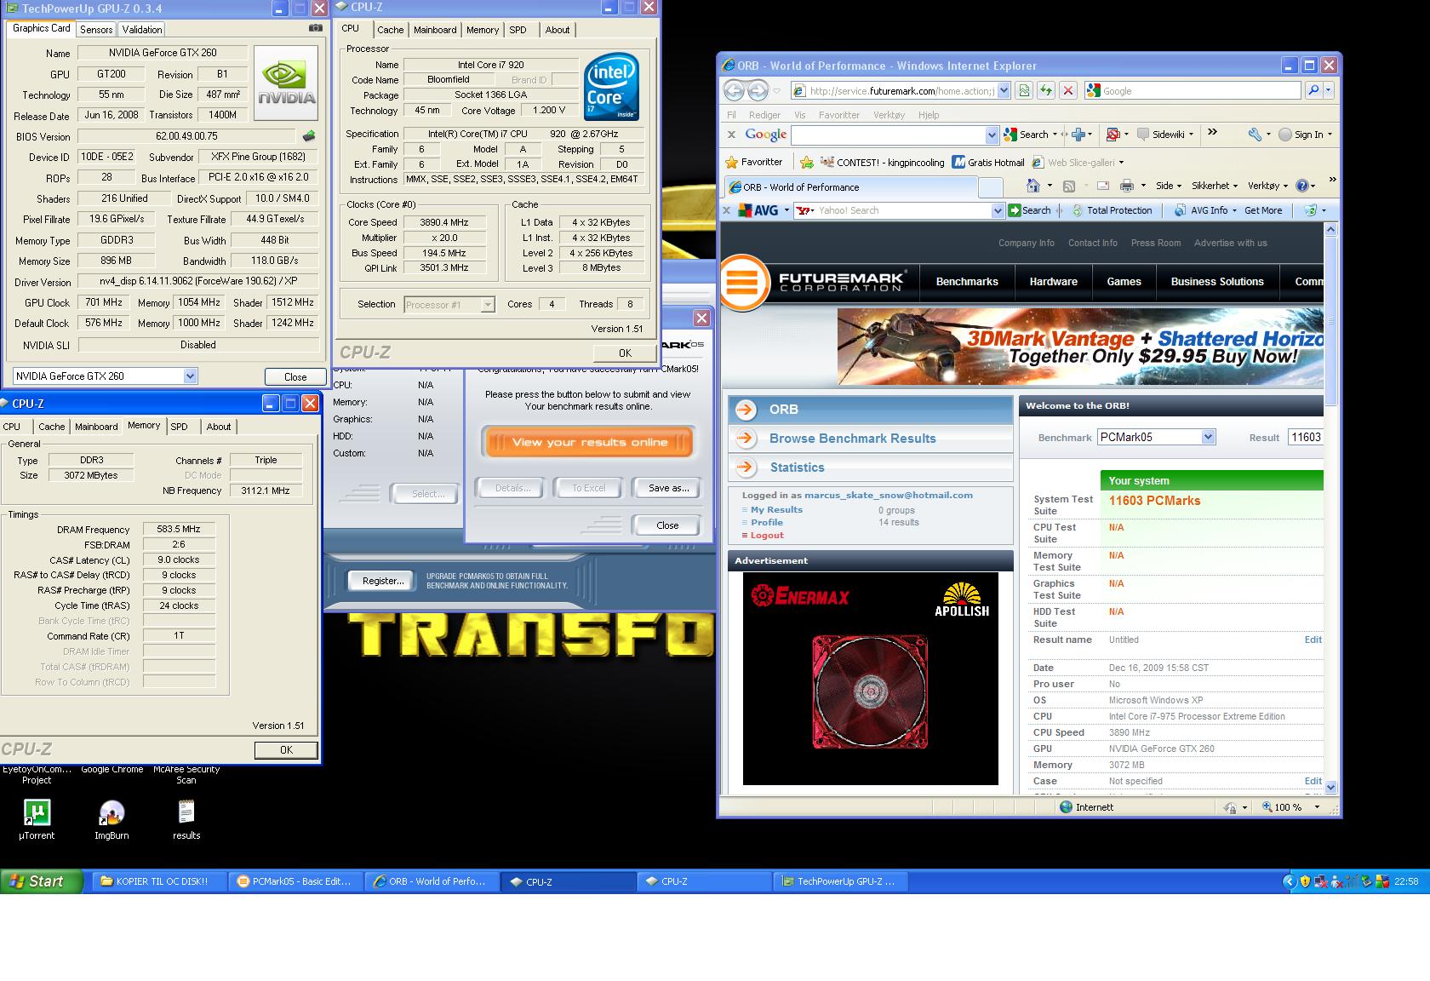Click the ORB arrow icon next to Statistics
This screenshot has height=981, width=1430.
click(x=746, y=467)
